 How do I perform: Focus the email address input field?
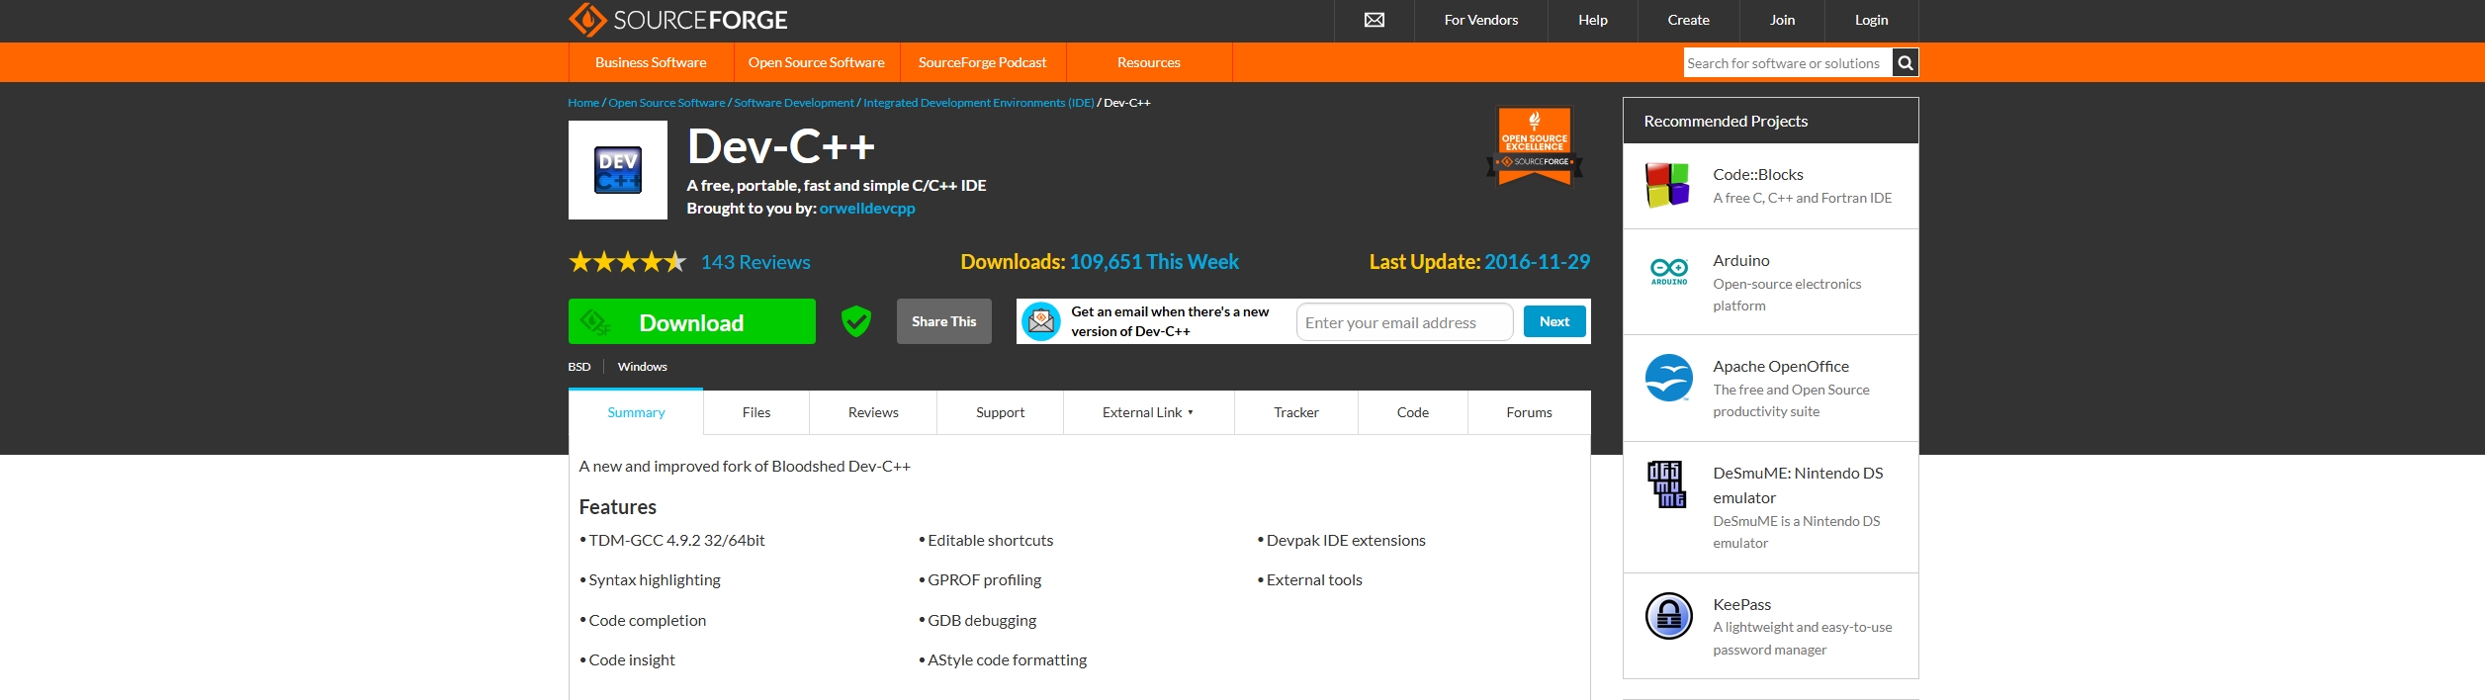[x=1404, y=322]
